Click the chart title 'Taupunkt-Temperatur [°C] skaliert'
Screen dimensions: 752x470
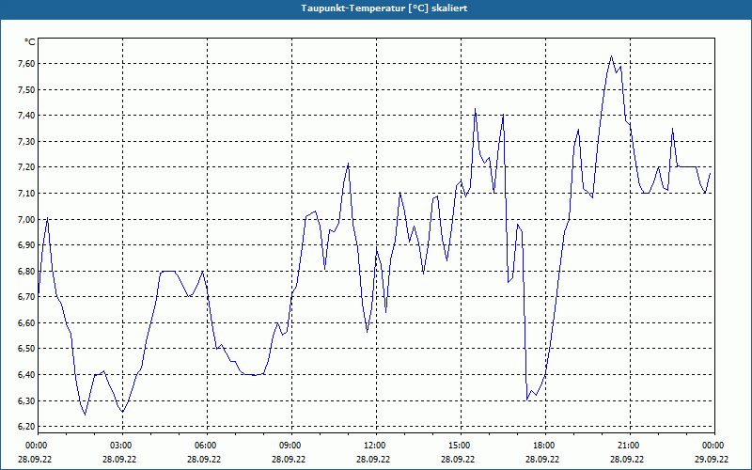[x=384, y=8]
